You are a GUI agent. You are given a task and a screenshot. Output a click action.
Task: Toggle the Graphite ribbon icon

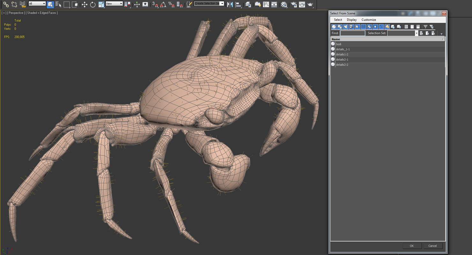pyautogui.click(x=258, y=4)
